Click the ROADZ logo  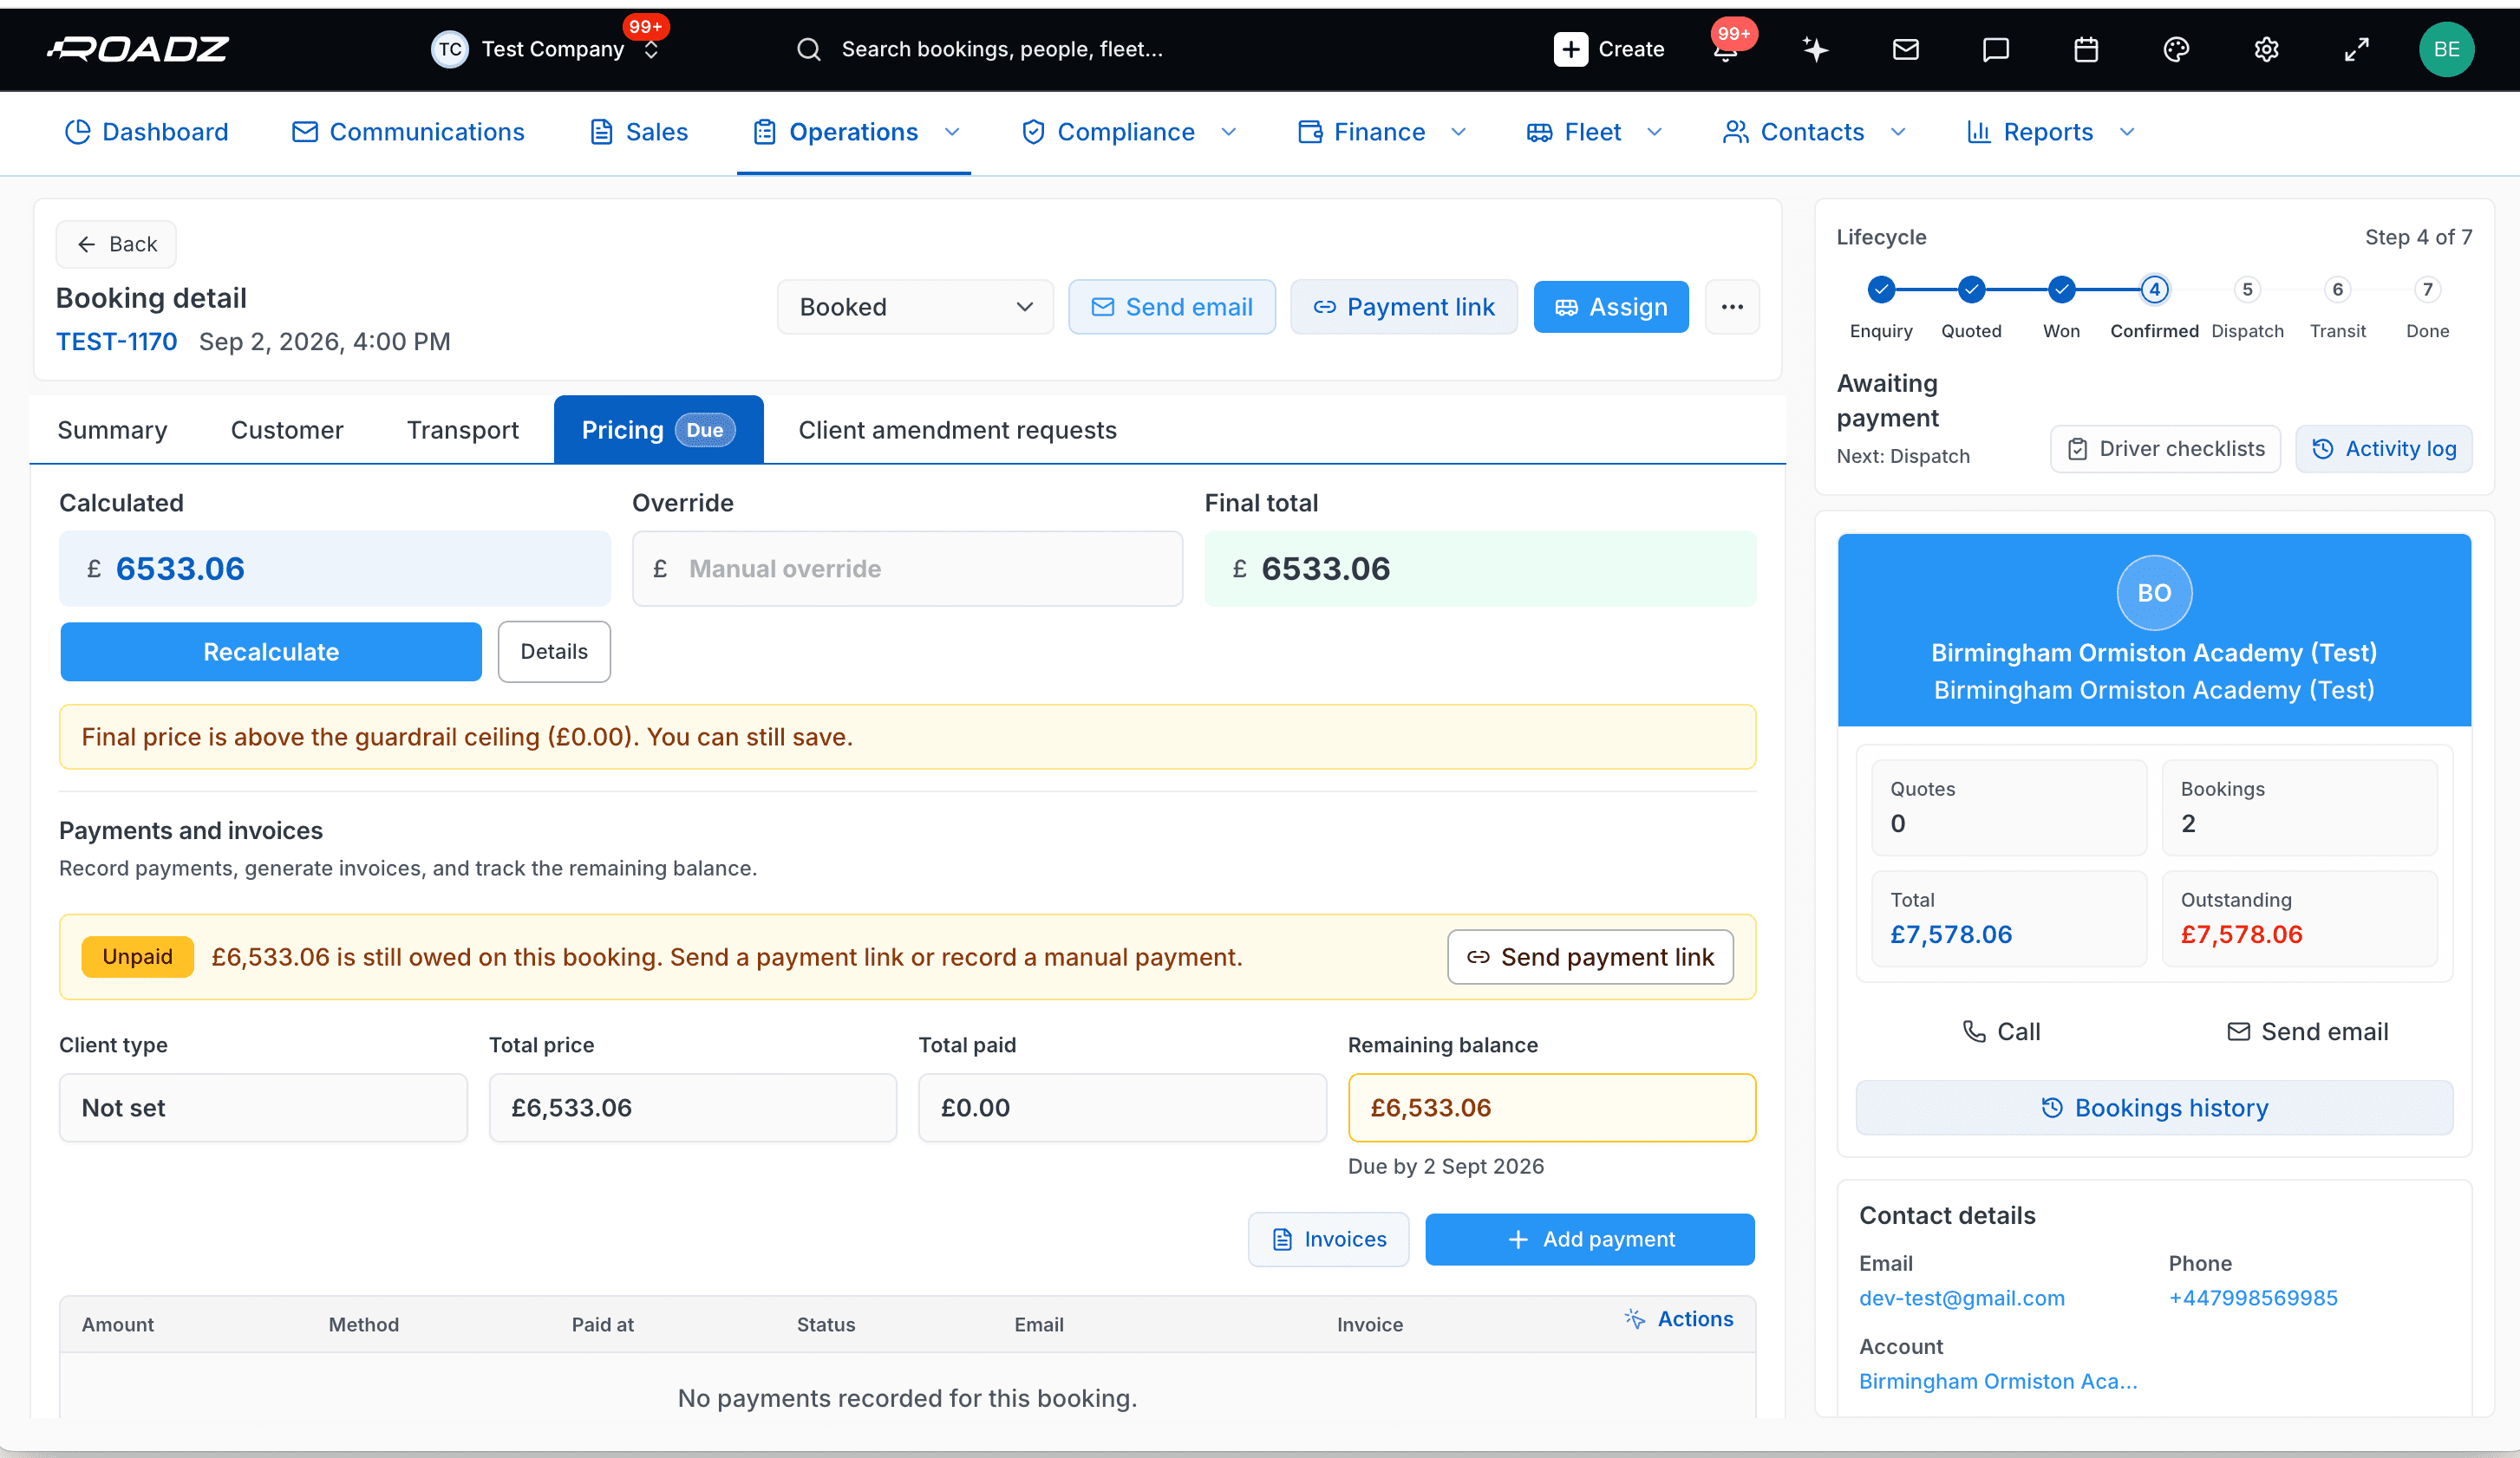tap(138, 49)
